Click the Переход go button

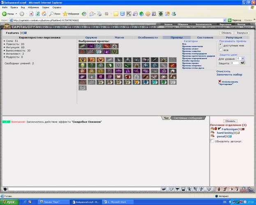pos(234,20)
